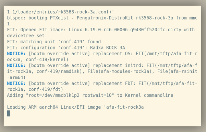Click 'replacement initrd:' text
Viewport: 206px width, 132px height.
point(118,65)
